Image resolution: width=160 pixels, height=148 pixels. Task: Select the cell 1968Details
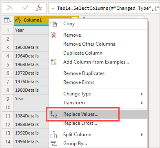tap(31, 64)
